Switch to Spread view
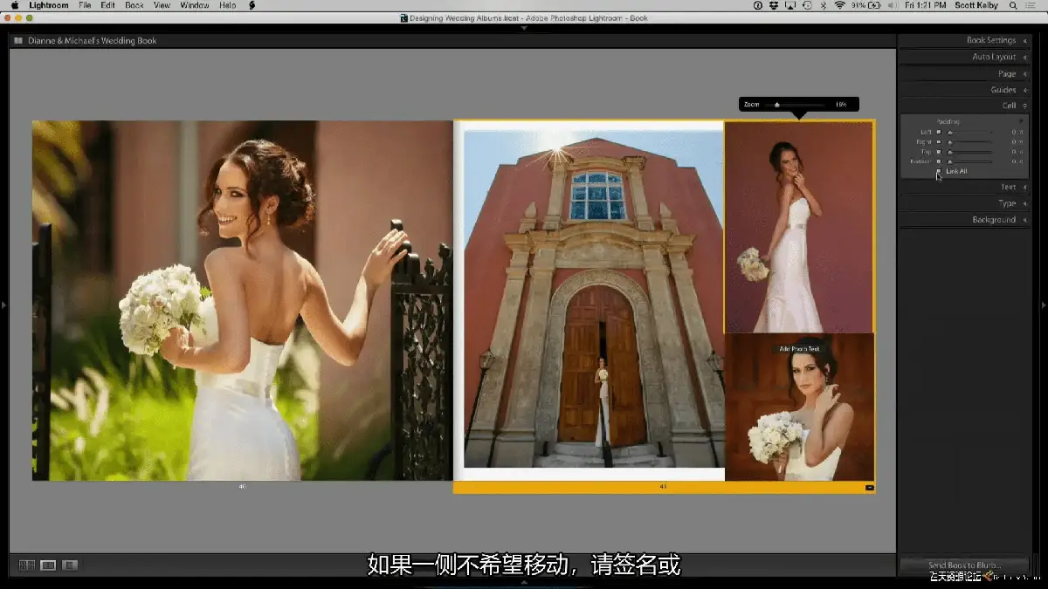 click(48, 565)
